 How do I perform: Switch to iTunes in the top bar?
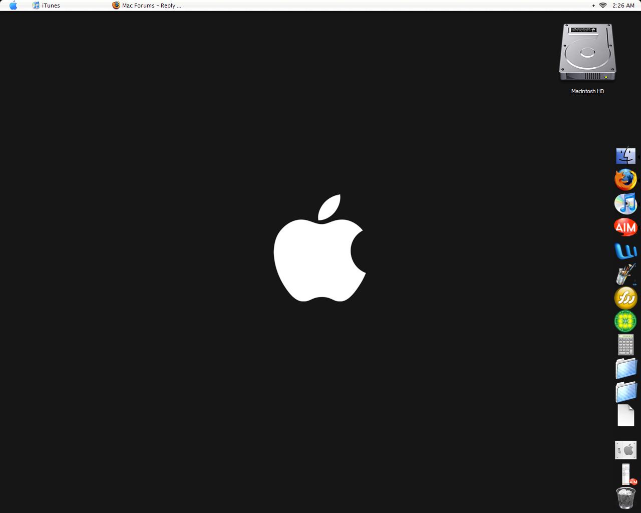coord(46,6)
